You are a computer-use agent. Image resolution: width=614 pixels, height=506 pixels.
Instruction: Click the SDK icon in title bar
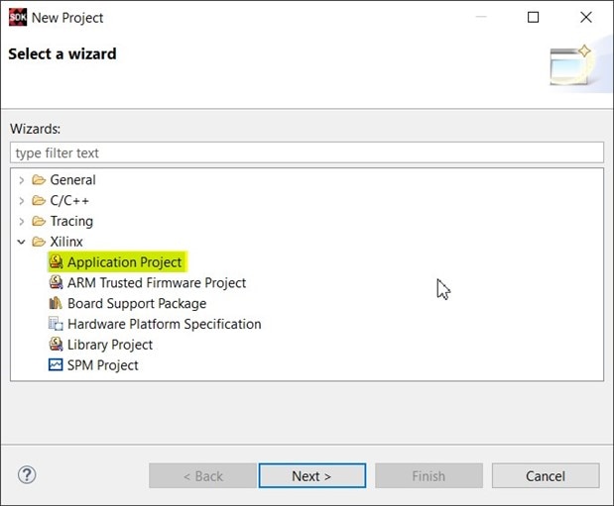pyautogui.click(x=17, y=17)
